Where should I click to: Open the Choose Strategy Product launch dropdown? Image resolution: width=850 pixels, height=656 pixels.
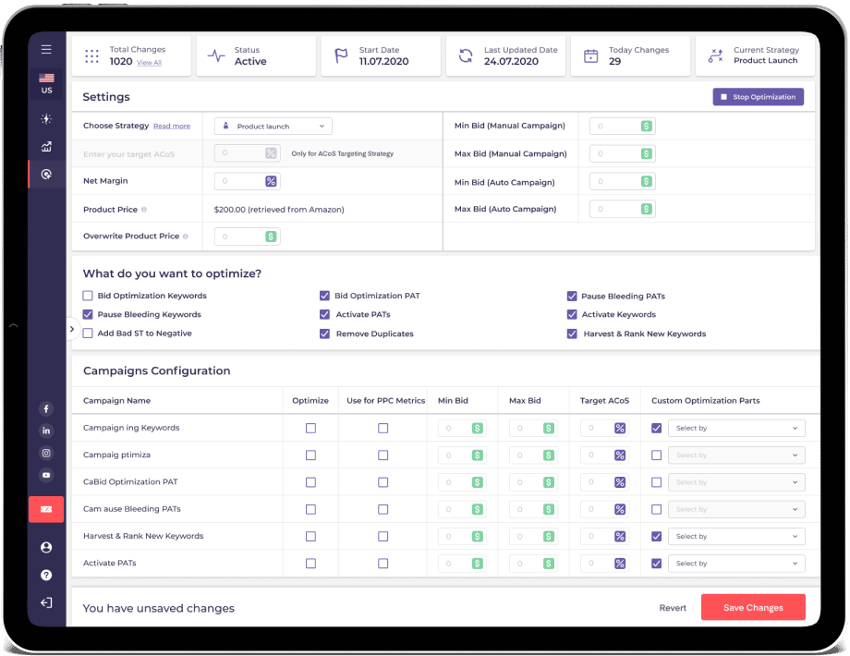pyautogui.click(x=273, y=126)
